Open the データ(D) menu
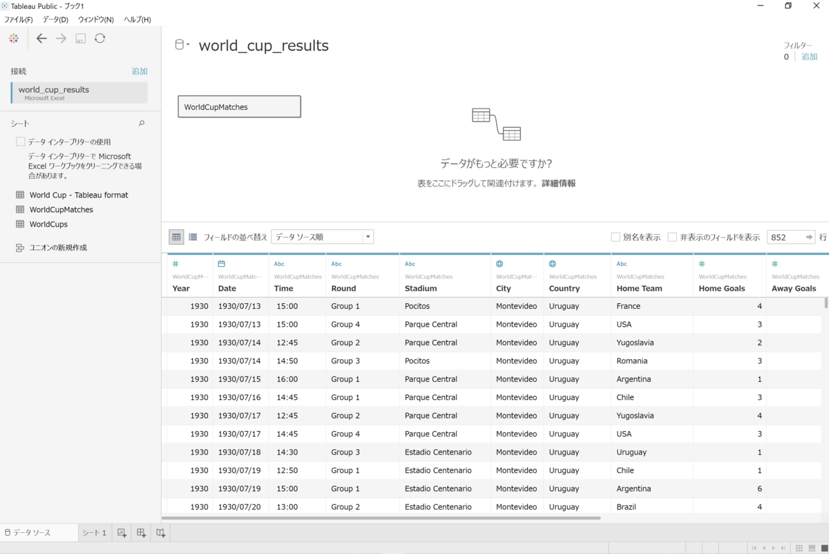The image size is (829, 554). pyautogui.click(x=55, y=19)
